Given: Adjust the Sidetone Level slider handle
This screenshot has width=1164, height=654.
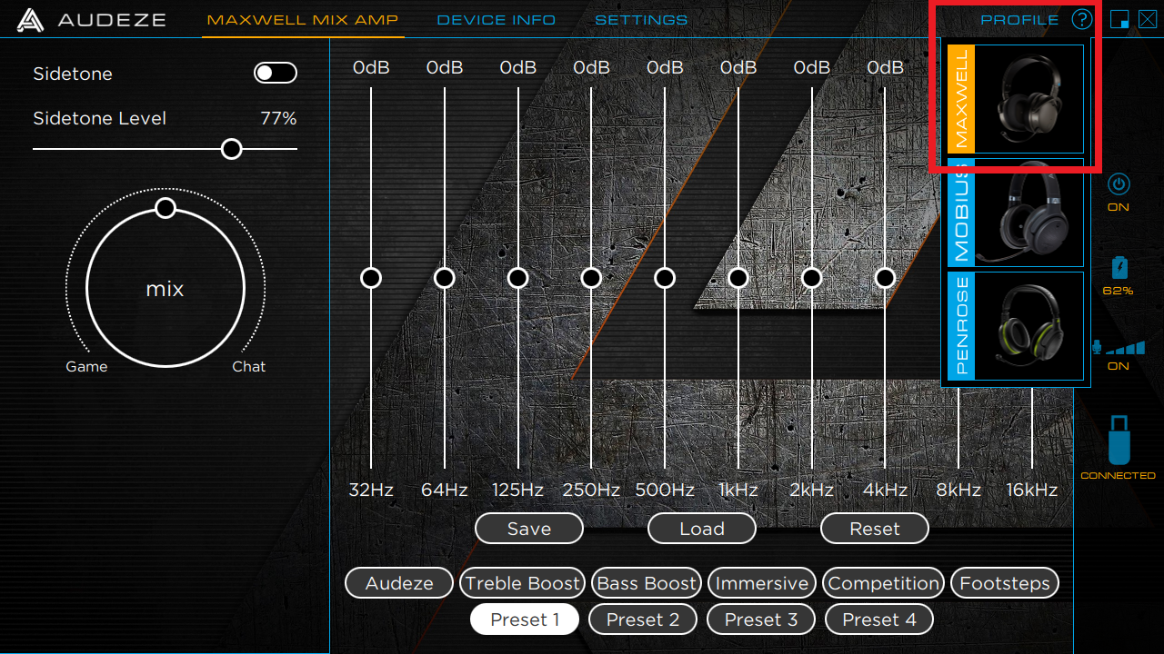Looking at the screenshot, I should (232, 149).
